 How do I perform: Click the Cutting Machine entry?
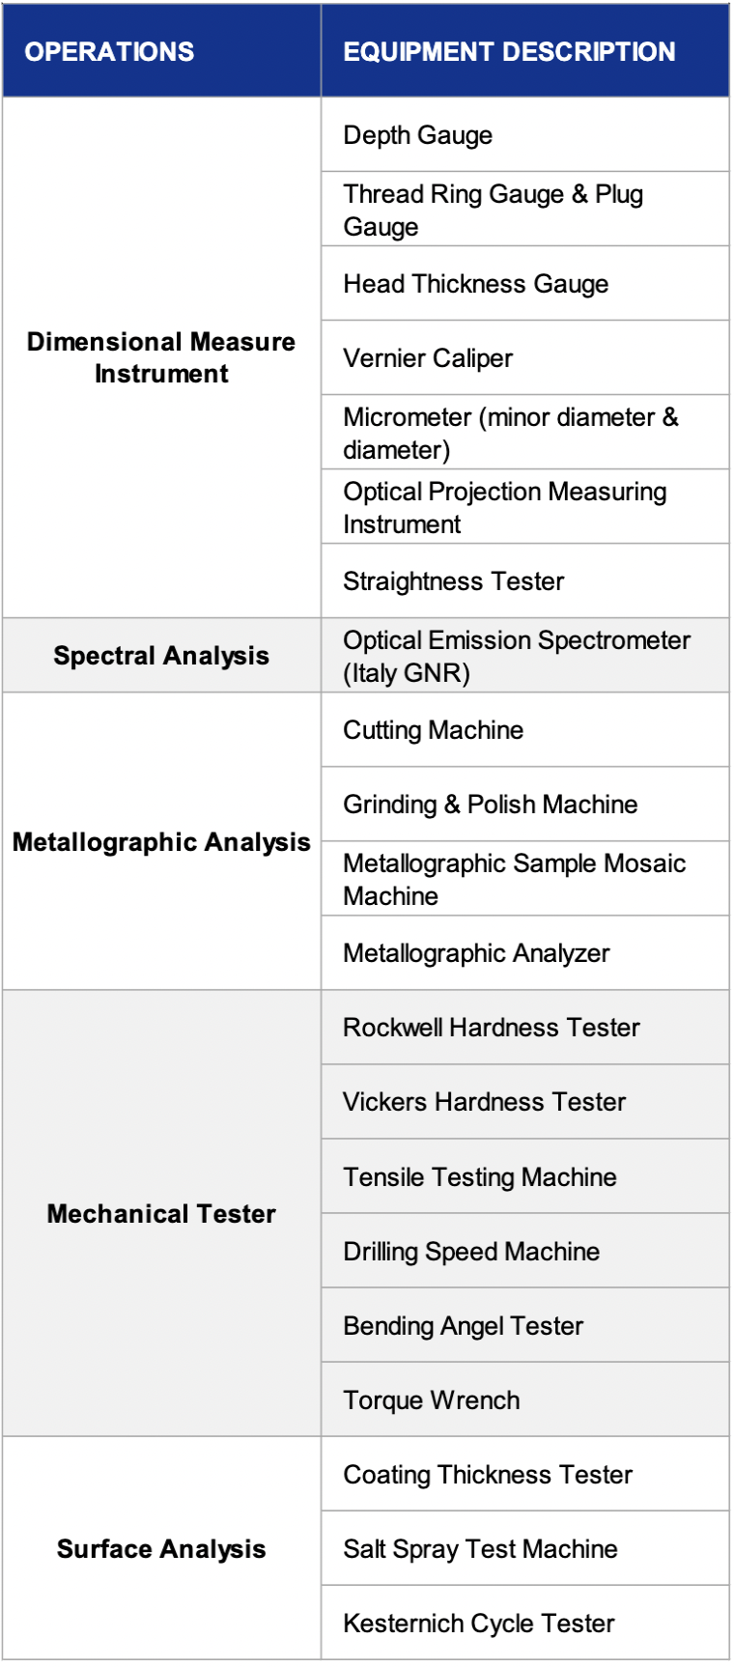click(525, 730)
